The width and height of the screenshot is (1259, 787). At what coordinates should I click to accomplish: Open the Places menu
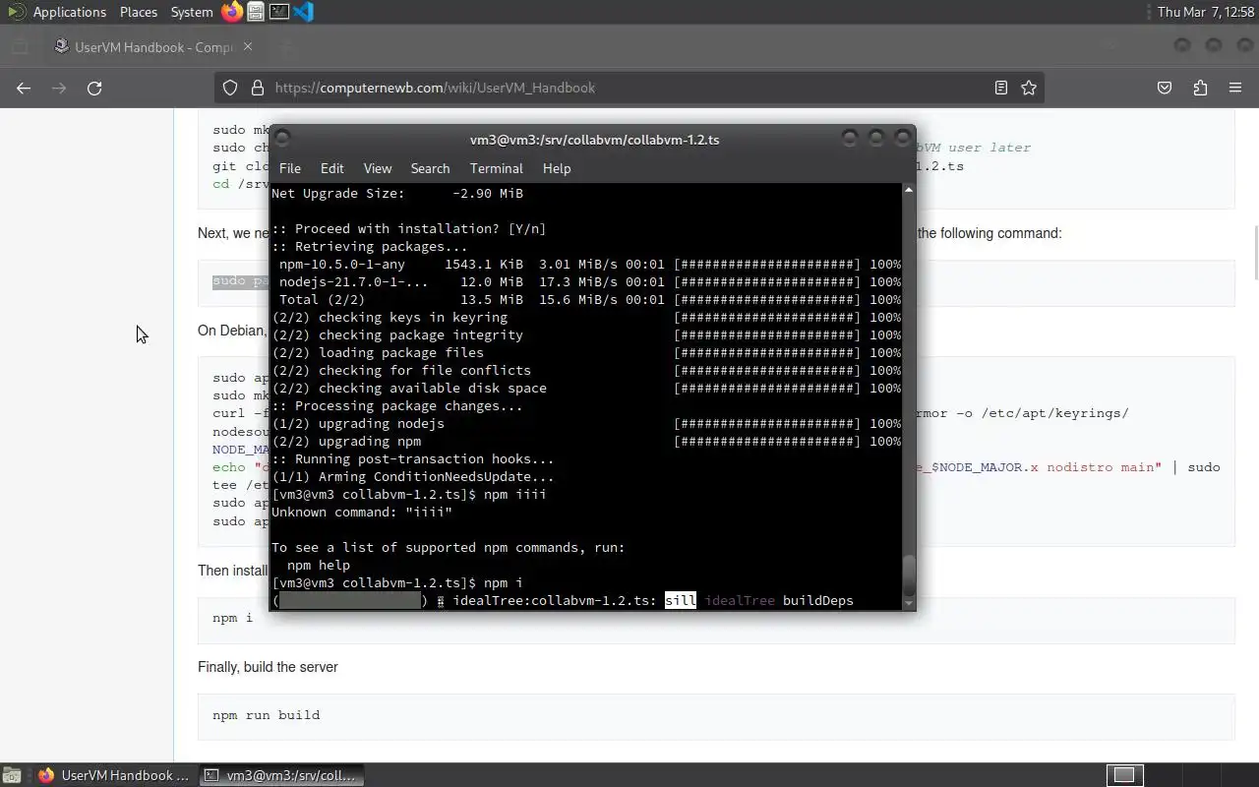point(139,12)
